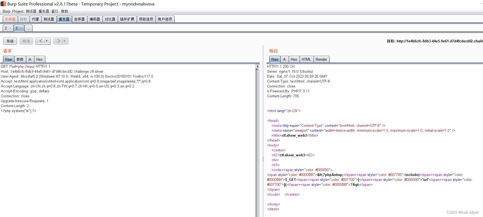Close repeater tab 2
Screen dimensions: 483x217
pos(10,28)
